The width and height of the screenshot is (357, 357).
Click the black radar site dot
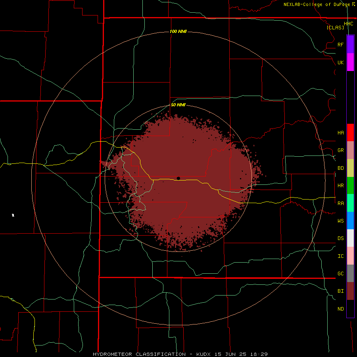click(x=178, y=178)
